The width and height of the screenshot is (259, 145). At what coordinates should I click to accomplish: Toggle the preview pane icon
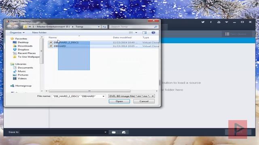(x=144, y=33)
